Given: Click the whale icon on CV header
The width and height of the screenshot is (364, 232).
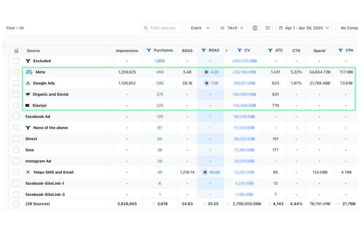Looking at the screenshot, I should [x=240, y=50].
